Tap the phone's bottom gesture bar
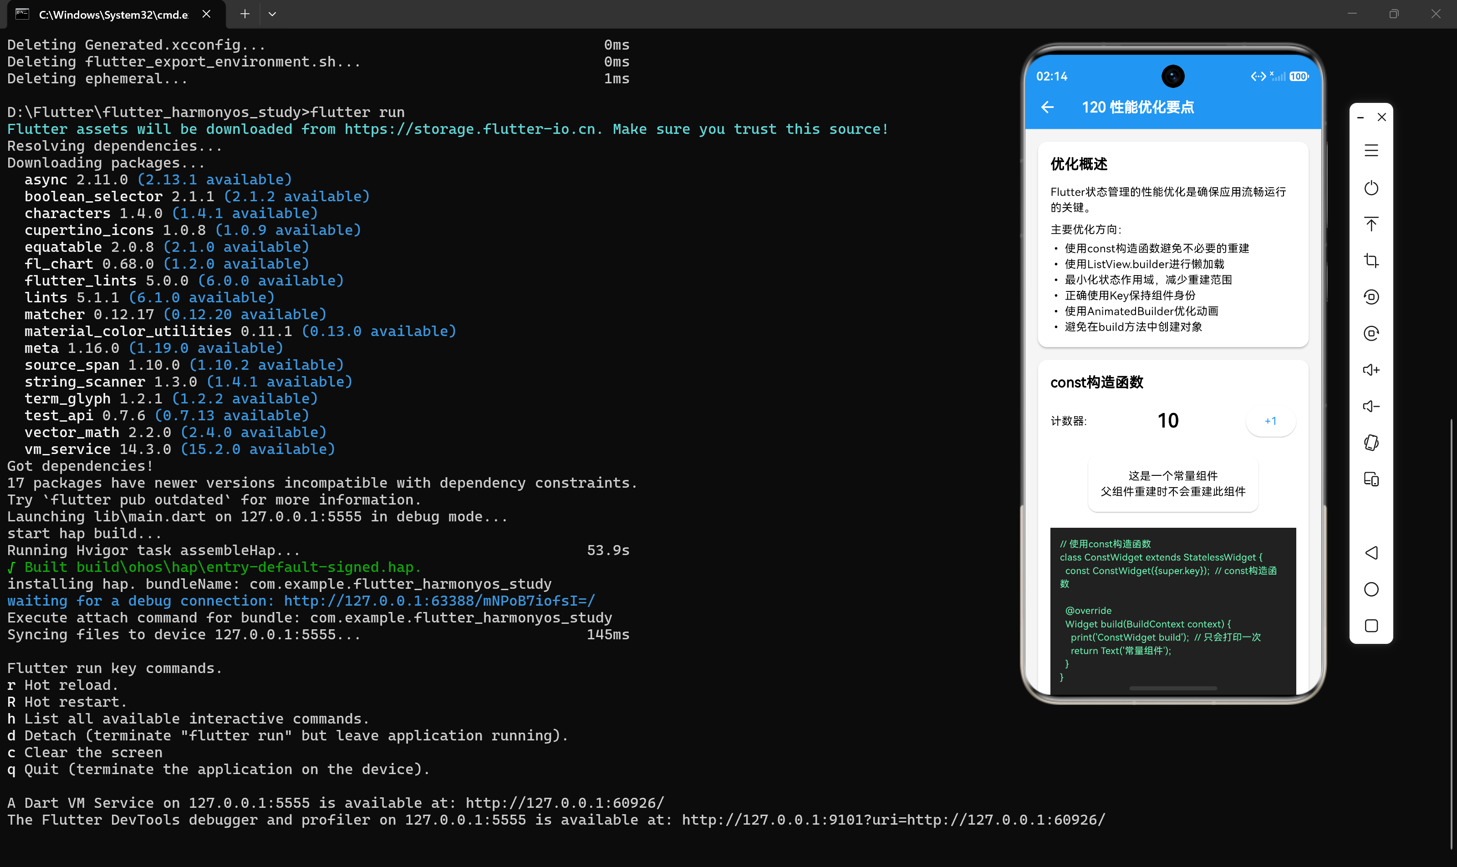 click(x=1173, y=688)
